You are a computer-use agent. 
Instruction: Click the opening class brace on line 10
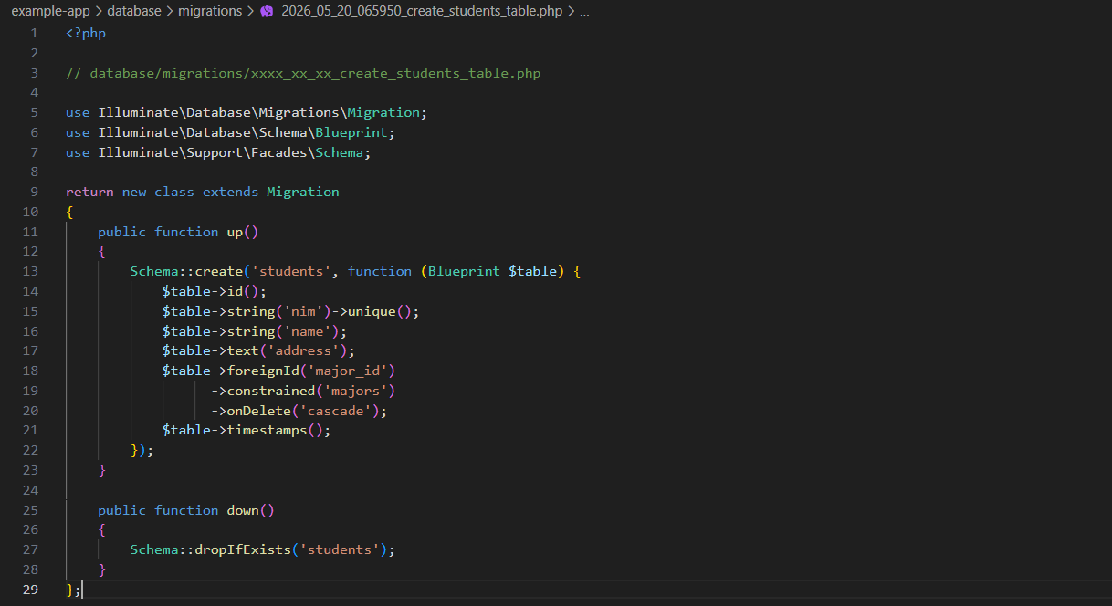click(69, 212)
